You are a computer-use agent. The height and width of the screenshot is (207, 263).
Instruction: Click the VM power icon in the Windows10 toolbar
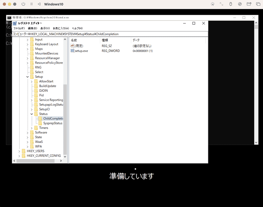(23, 4)
